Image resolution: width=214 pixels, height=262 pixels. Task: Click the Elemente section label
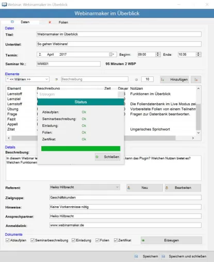click(12, 74)
